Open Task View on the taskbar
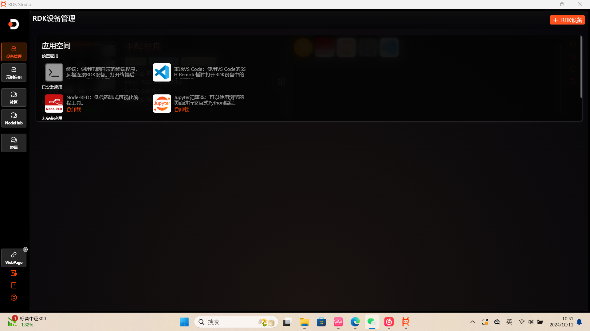 pyautogui.click(x=287, y=322)
